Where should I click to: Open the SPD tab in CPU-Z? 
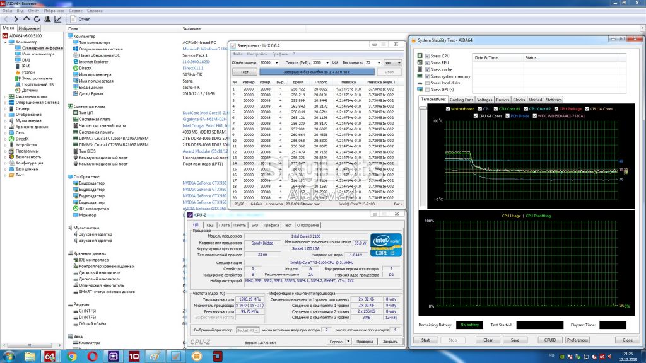click(x=255, y=225)
